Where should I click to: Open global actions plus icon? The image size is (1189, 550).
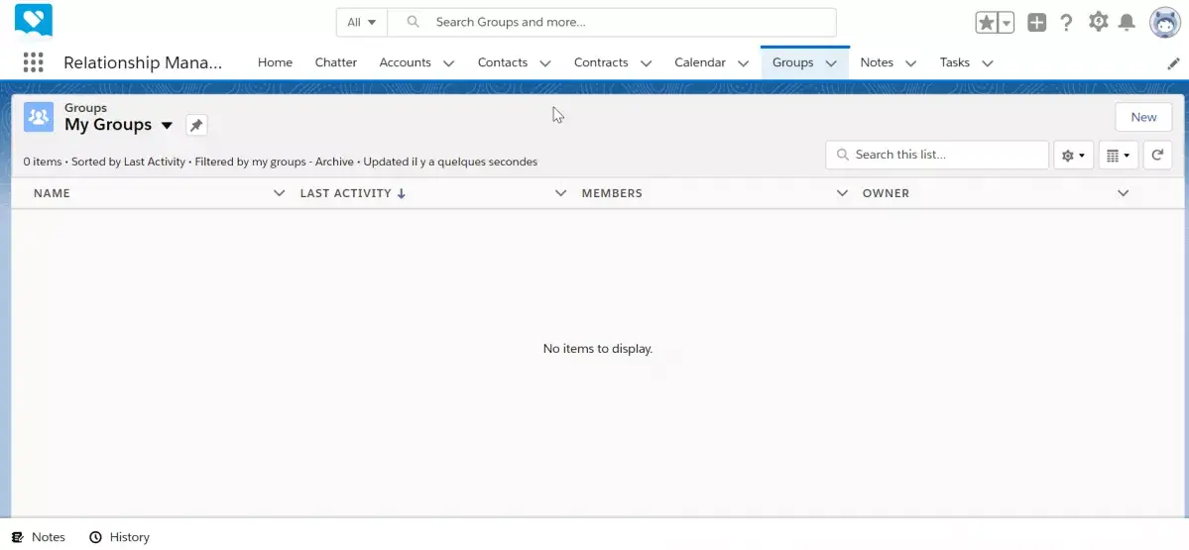click(1036, 23)
